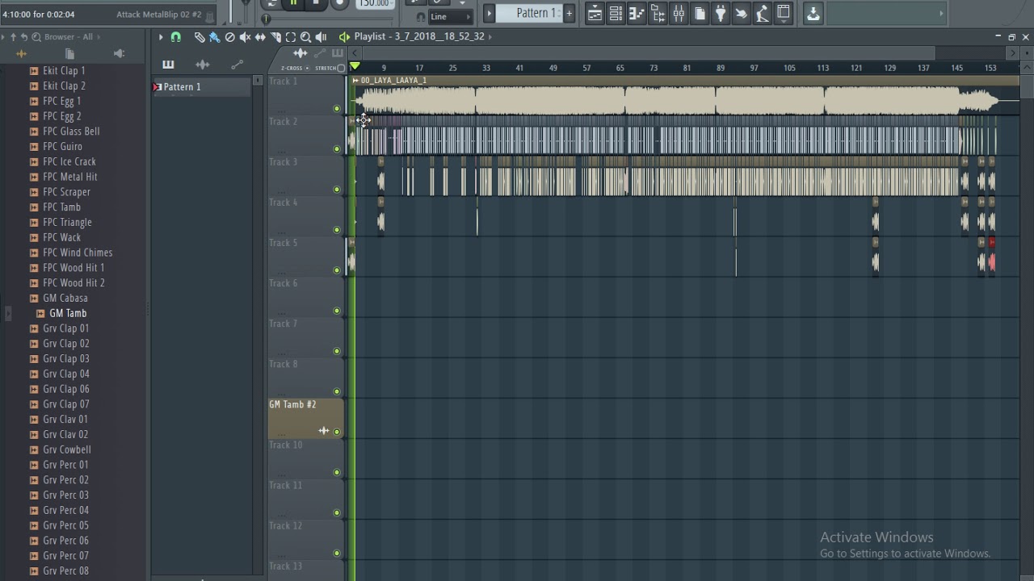Show automation clips in picker panel
Screen dimensions: 1034x581
point(237,65)
